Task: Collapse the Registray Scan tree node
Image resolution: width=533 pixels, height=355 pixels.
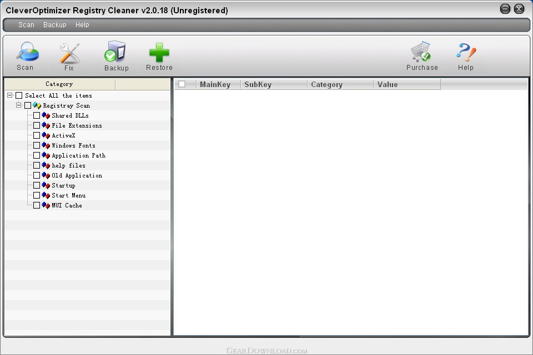Action: click(19, 105)
